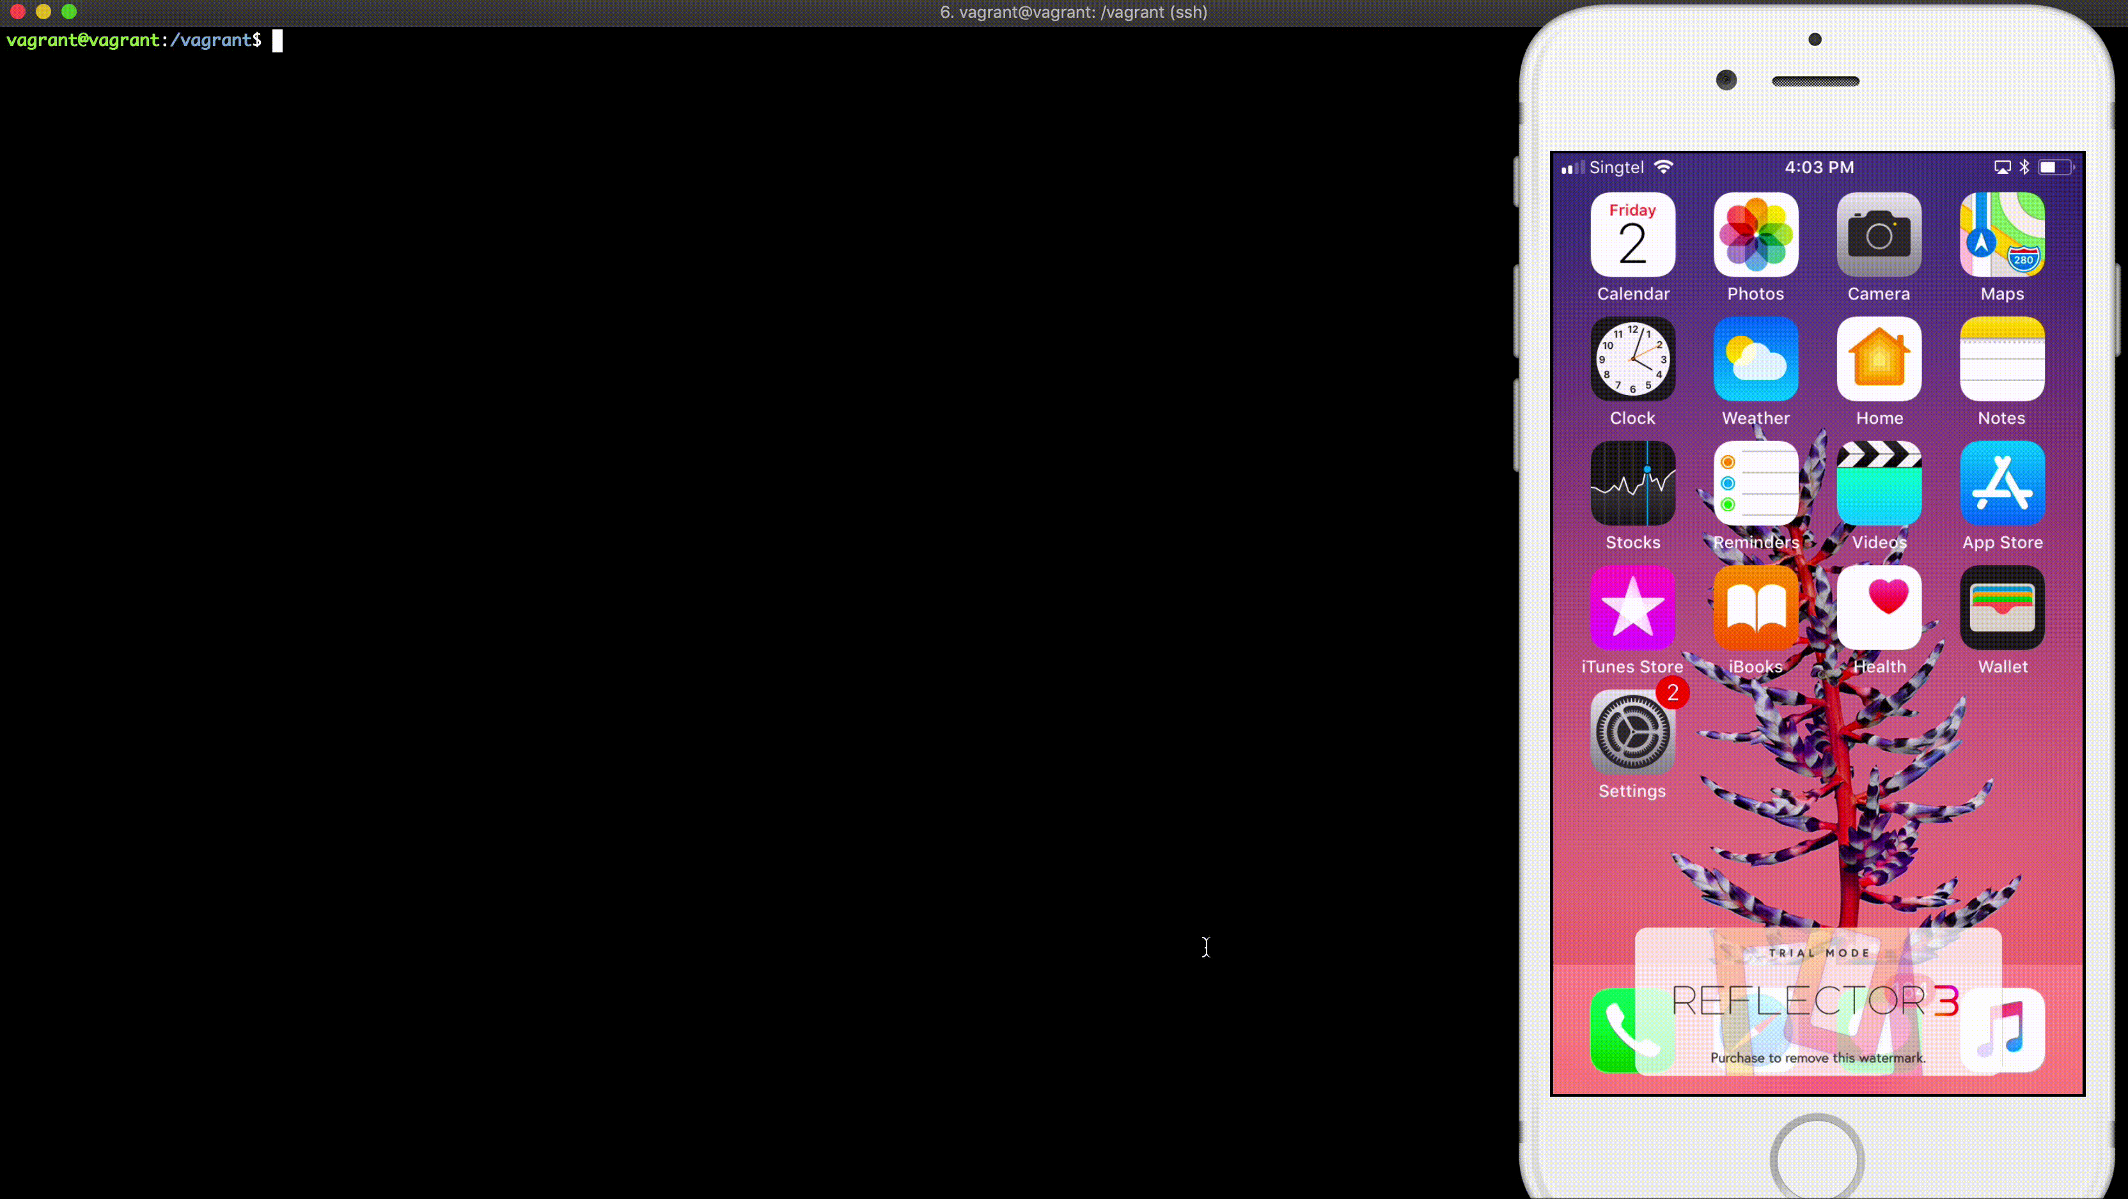Tap the Wallet app icon
Screen dimensions: 2128x1199
pyautogui.click(x=2001, y=608)
